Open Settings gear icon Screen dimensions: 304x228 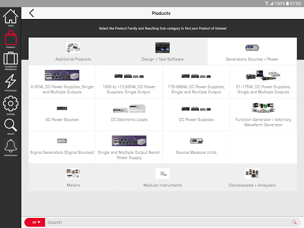[x=11, y=105]
